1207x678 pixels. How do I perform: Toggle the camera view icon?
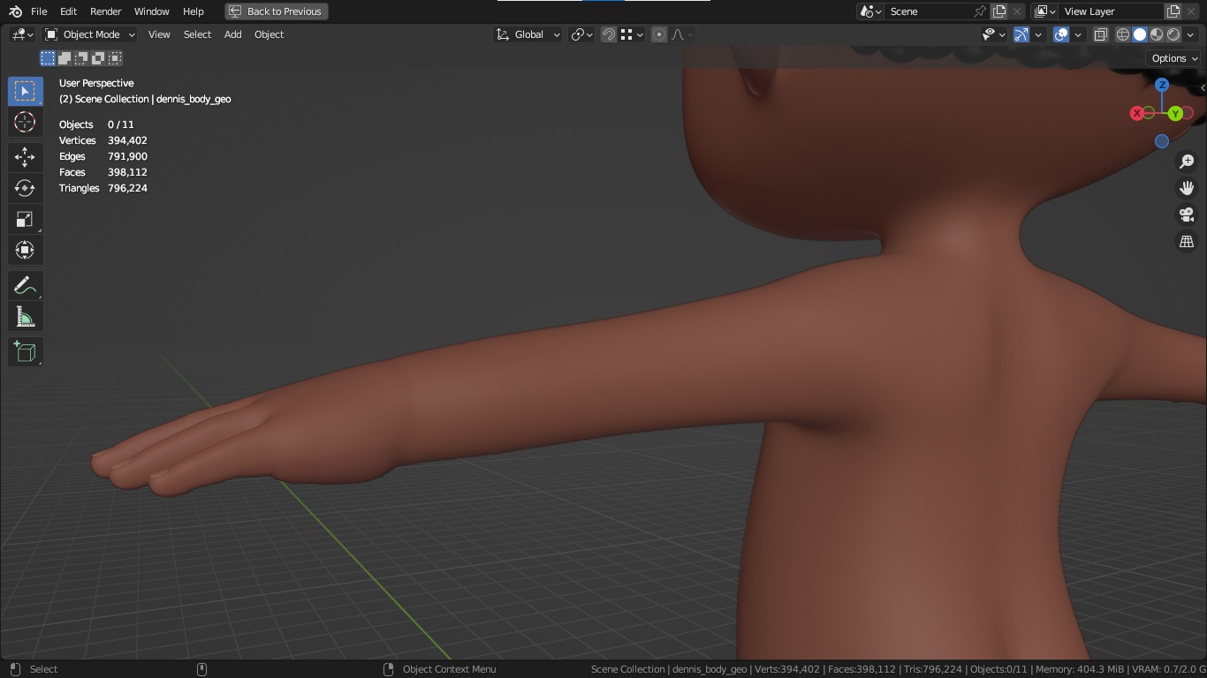(1187, 215)
